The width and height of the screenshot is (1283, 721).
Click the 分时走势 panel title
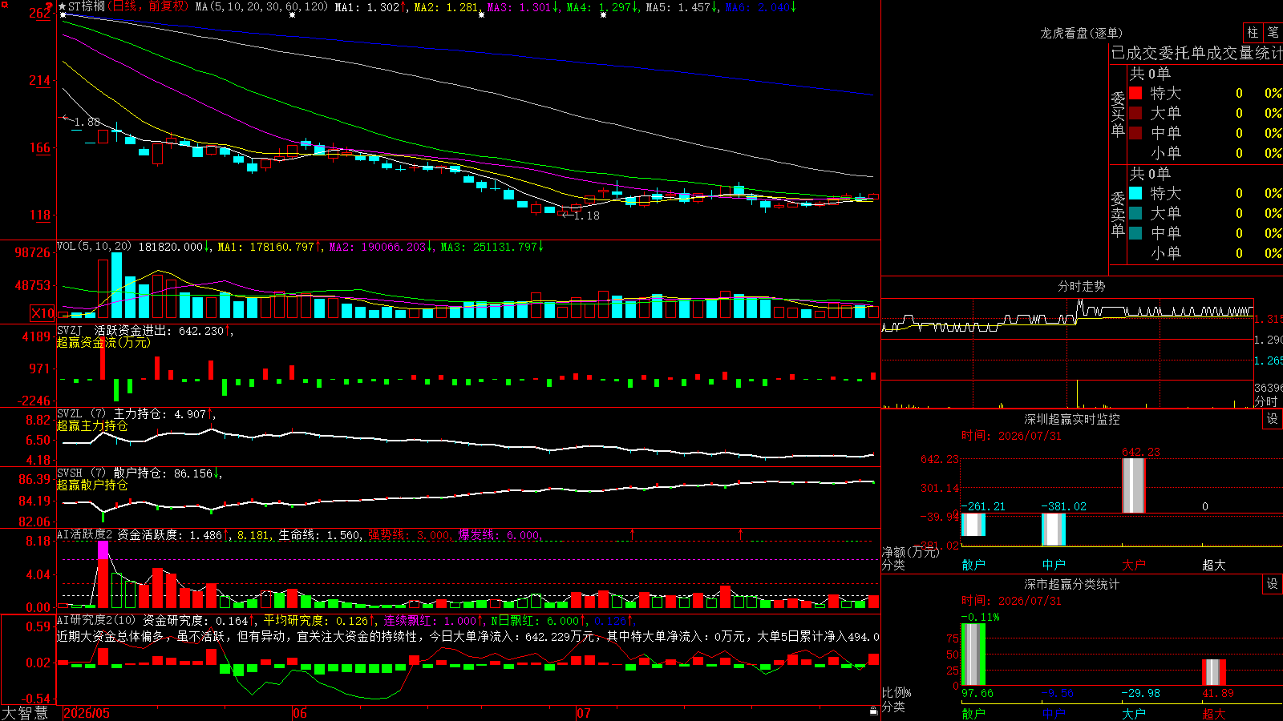(x=1081, y=286)
